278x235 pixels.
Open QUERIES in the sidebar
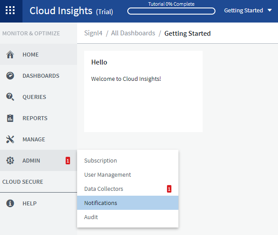point(38,97)
